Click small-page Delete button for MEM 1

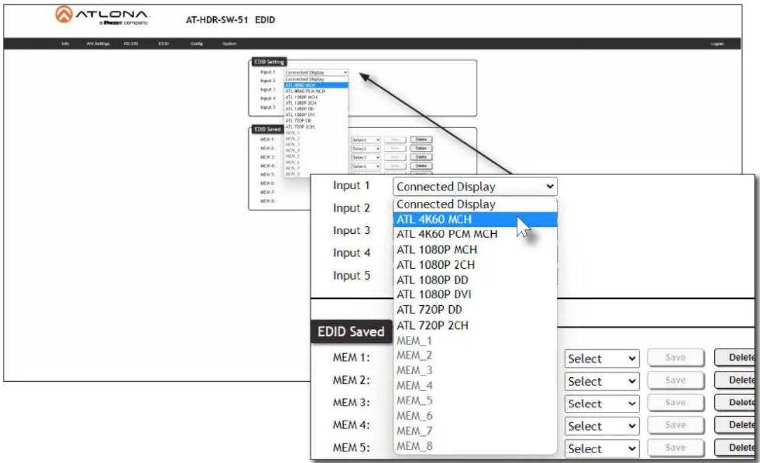click(x=422, y=140)
